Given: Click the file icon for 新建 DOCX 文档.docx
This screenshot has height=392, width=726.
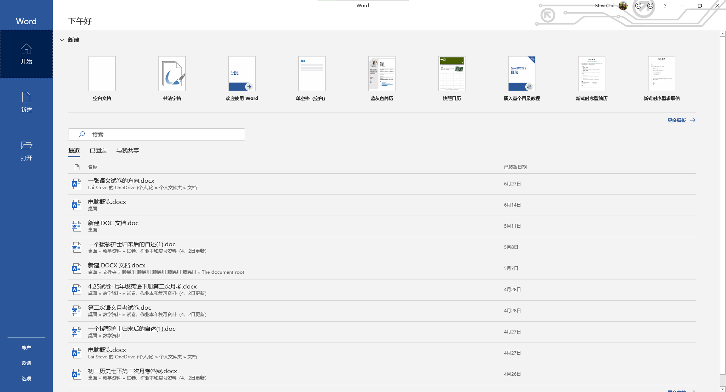Looking at the screenshot, I should pos(76,269).
